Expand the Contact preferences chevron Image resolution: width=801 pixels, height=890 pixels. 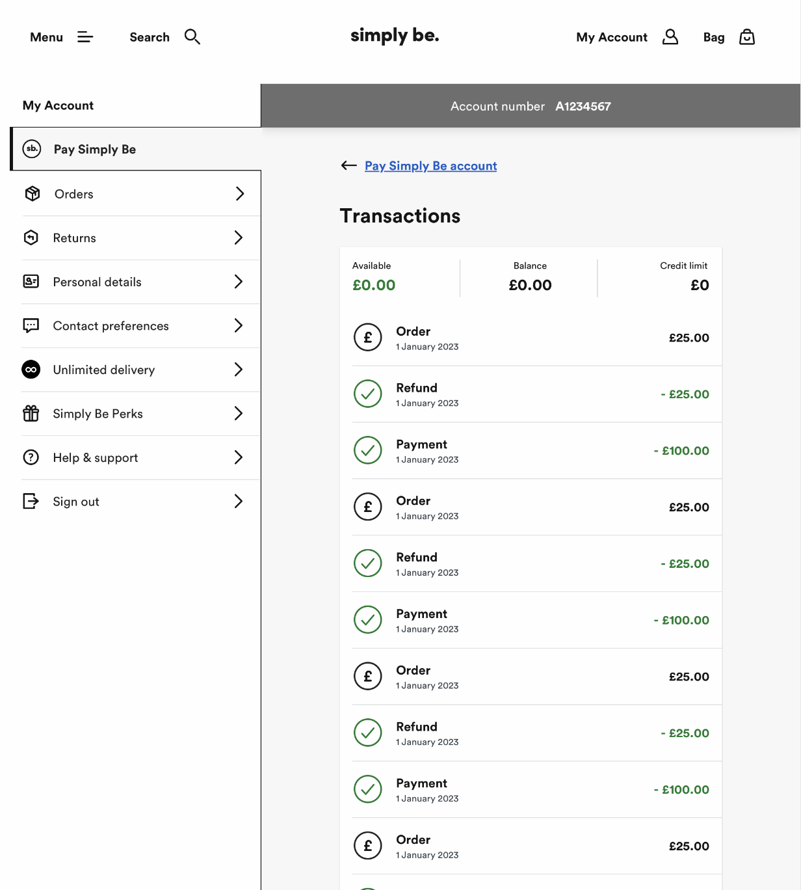coord(239,325)
